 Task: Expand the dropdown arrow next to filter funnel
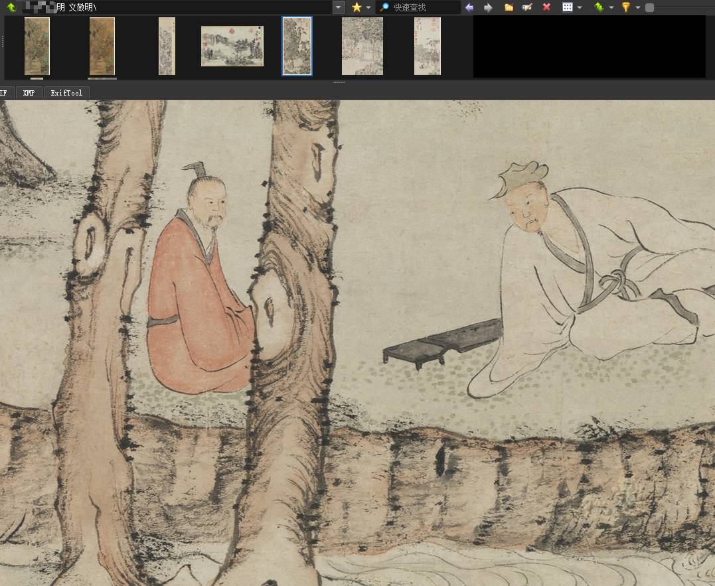coord(637,7)
